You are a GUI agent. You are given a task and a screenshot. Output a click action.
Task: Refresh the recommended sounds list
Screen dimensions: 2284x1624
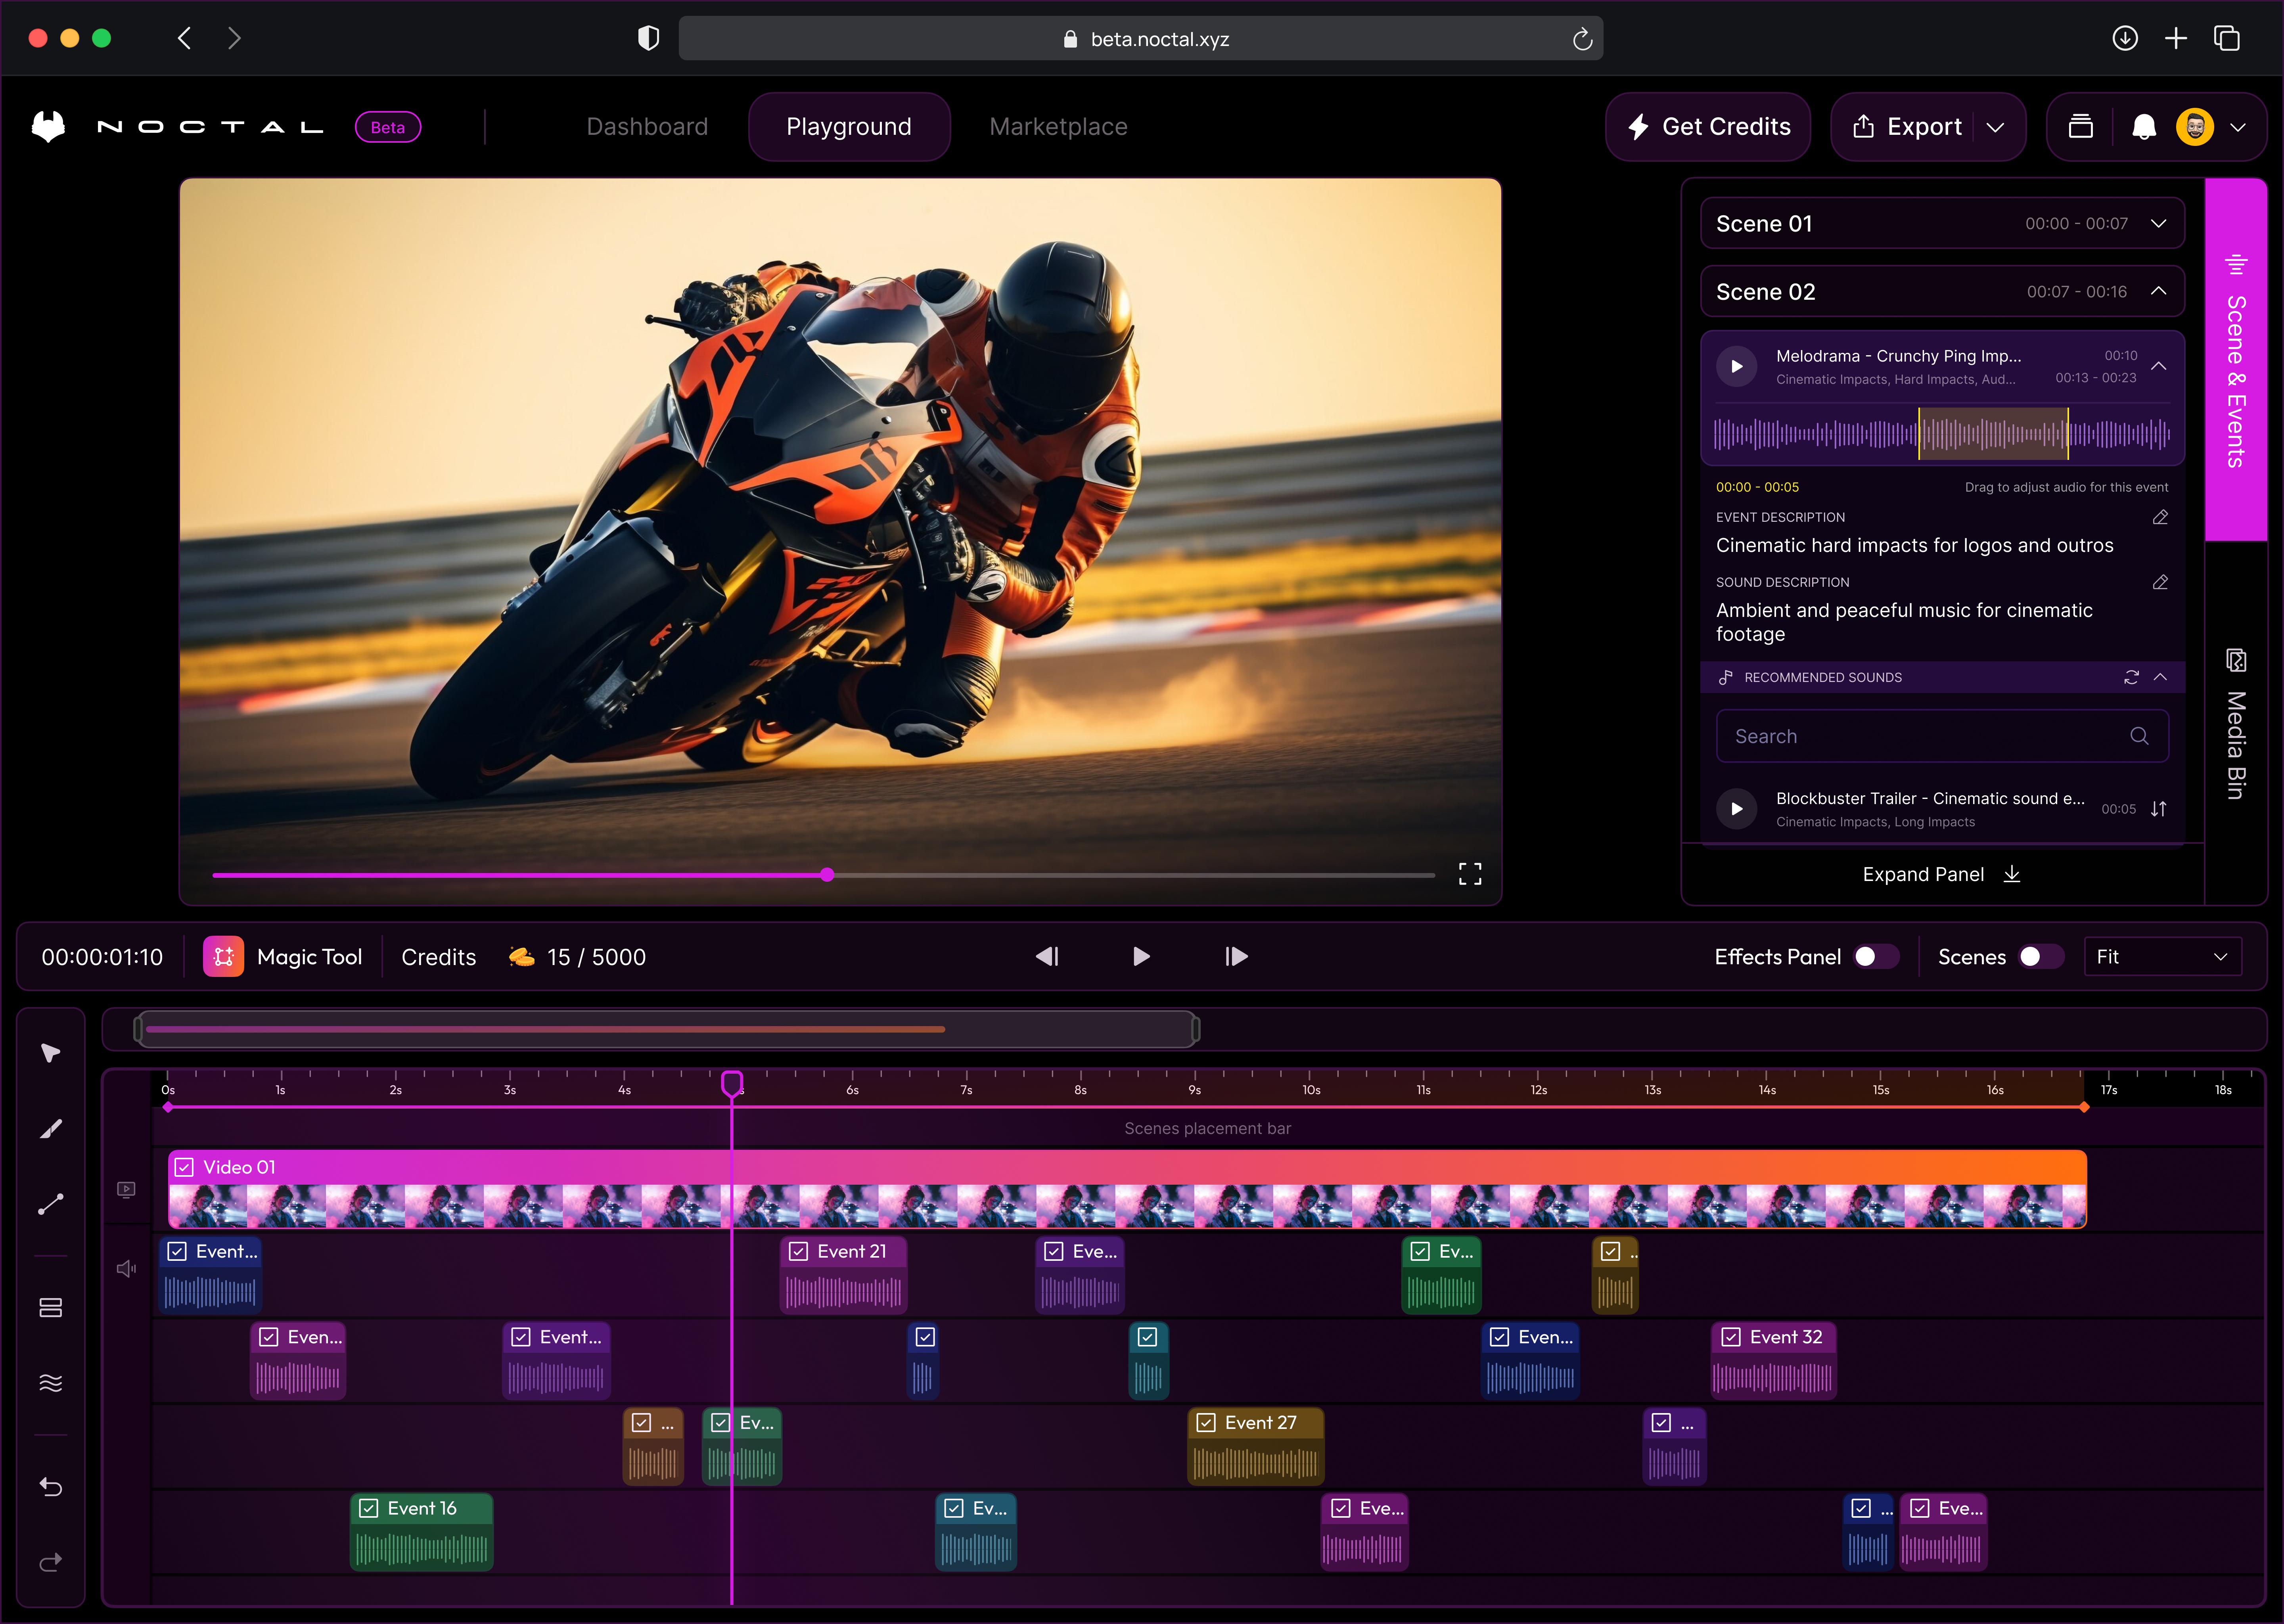pos(2131,677)
